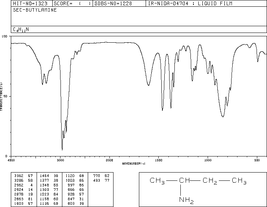Select the SCORE= field in header
The width and height of the screenshot is (267, 207).
tap(72, 3)
